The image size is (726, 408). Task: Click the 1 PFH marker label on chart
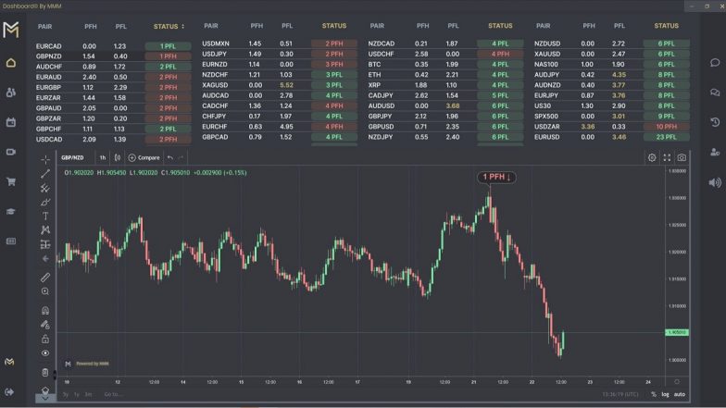496,177
